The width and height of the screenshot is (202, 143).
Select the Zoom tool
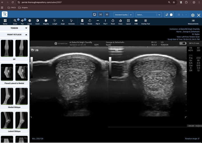point(15,21)
